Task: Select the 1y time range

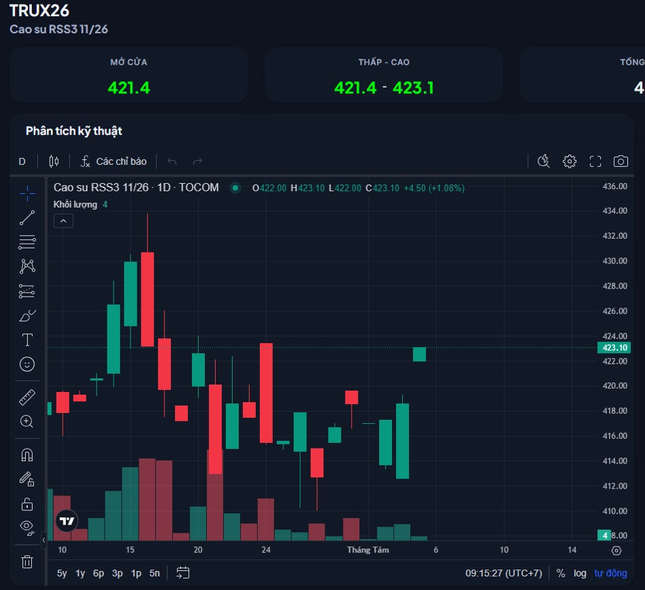Action: 80,573
